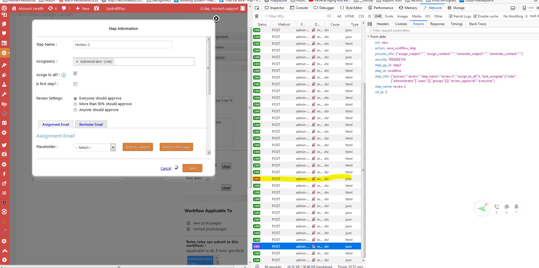The image size is (539, 268).
Task: Click the WordPress logo in admin bar
Action: coord(4,8)
